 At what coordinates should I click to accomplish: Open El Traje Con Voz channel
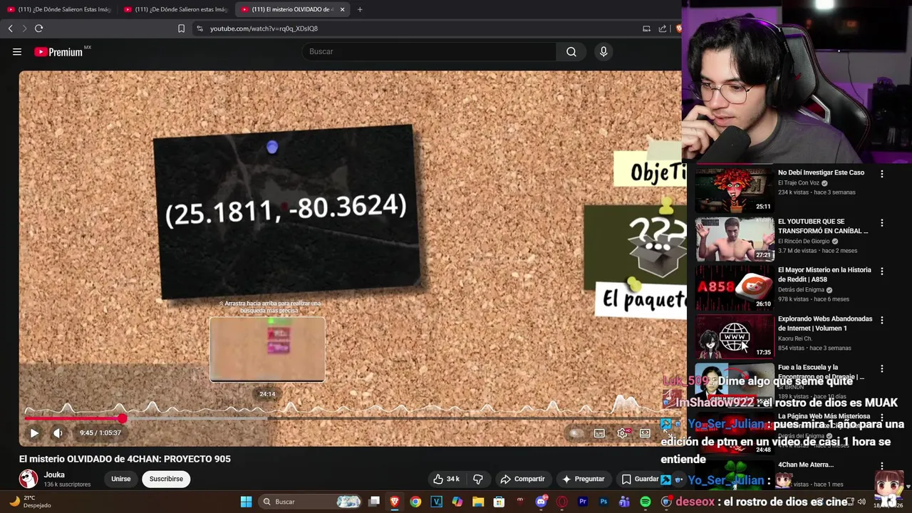[798, 183]
